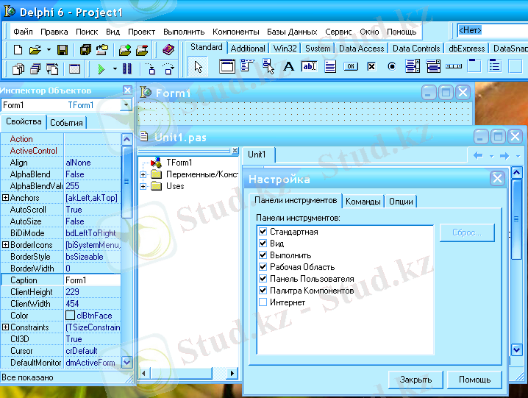The height and width of the screenshot is (398, 528).
Task: Uncheck the Вид toolbar checkbox
Action: tap(263, 244)
